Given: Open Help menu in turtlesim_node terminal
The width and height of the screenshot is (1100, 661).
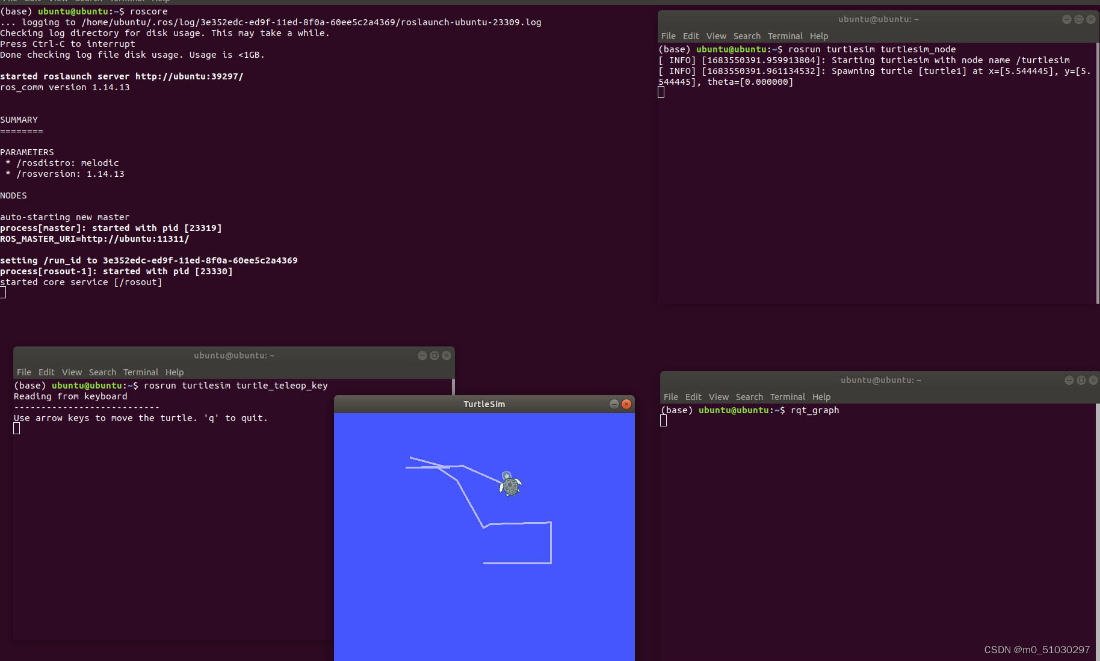Looking at the screenshot, I should 819,36.
